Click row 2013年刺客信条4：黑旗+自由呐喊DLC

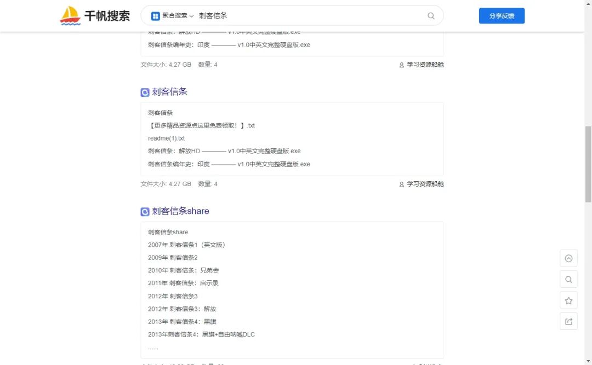pyautogui.click(x=201, y=334)
